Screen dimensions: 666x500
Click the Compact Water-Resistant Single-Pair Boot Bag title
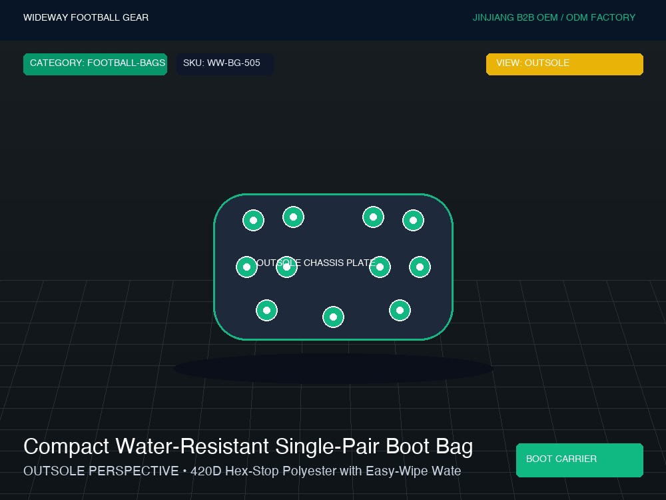[x=248, y=447]
